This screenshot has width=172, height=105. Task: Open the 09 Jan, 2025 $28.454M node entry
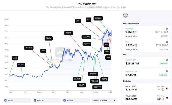(146, 88)
